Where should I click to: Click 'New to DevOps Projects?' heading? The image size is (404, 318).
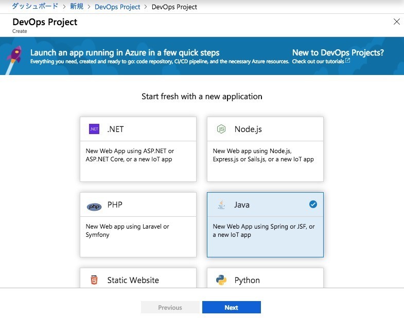pyautogui.click(x=338, y=52)
